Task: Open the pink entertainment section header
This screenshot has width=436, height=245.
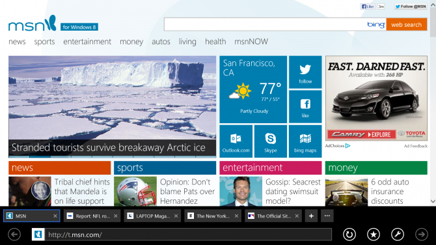Action: pyautogui.click(x=271, y=167)
